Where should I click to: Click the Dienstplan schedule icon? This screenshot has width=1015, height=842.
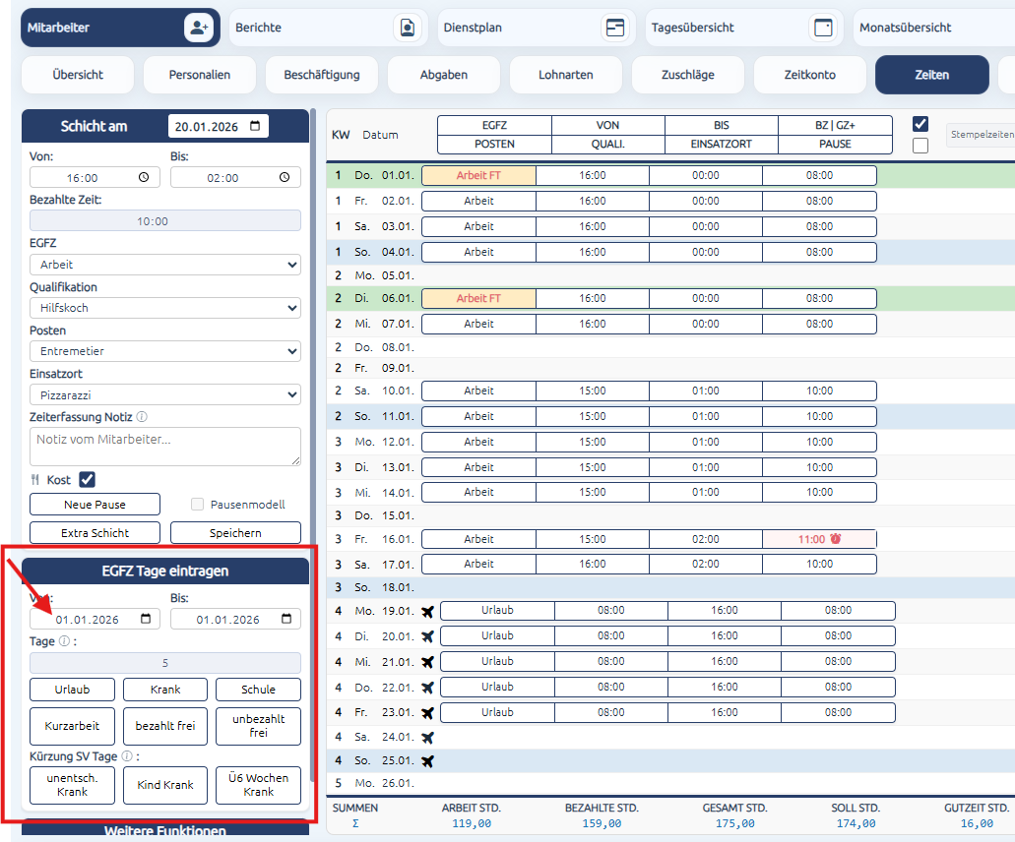point(615,28)
